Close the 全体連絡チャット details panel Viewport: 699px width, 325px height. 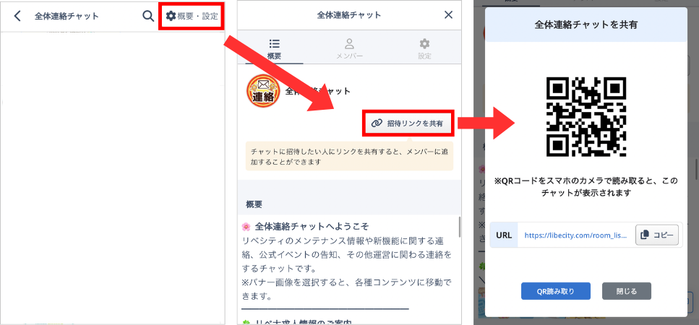[x=448, y=14]
